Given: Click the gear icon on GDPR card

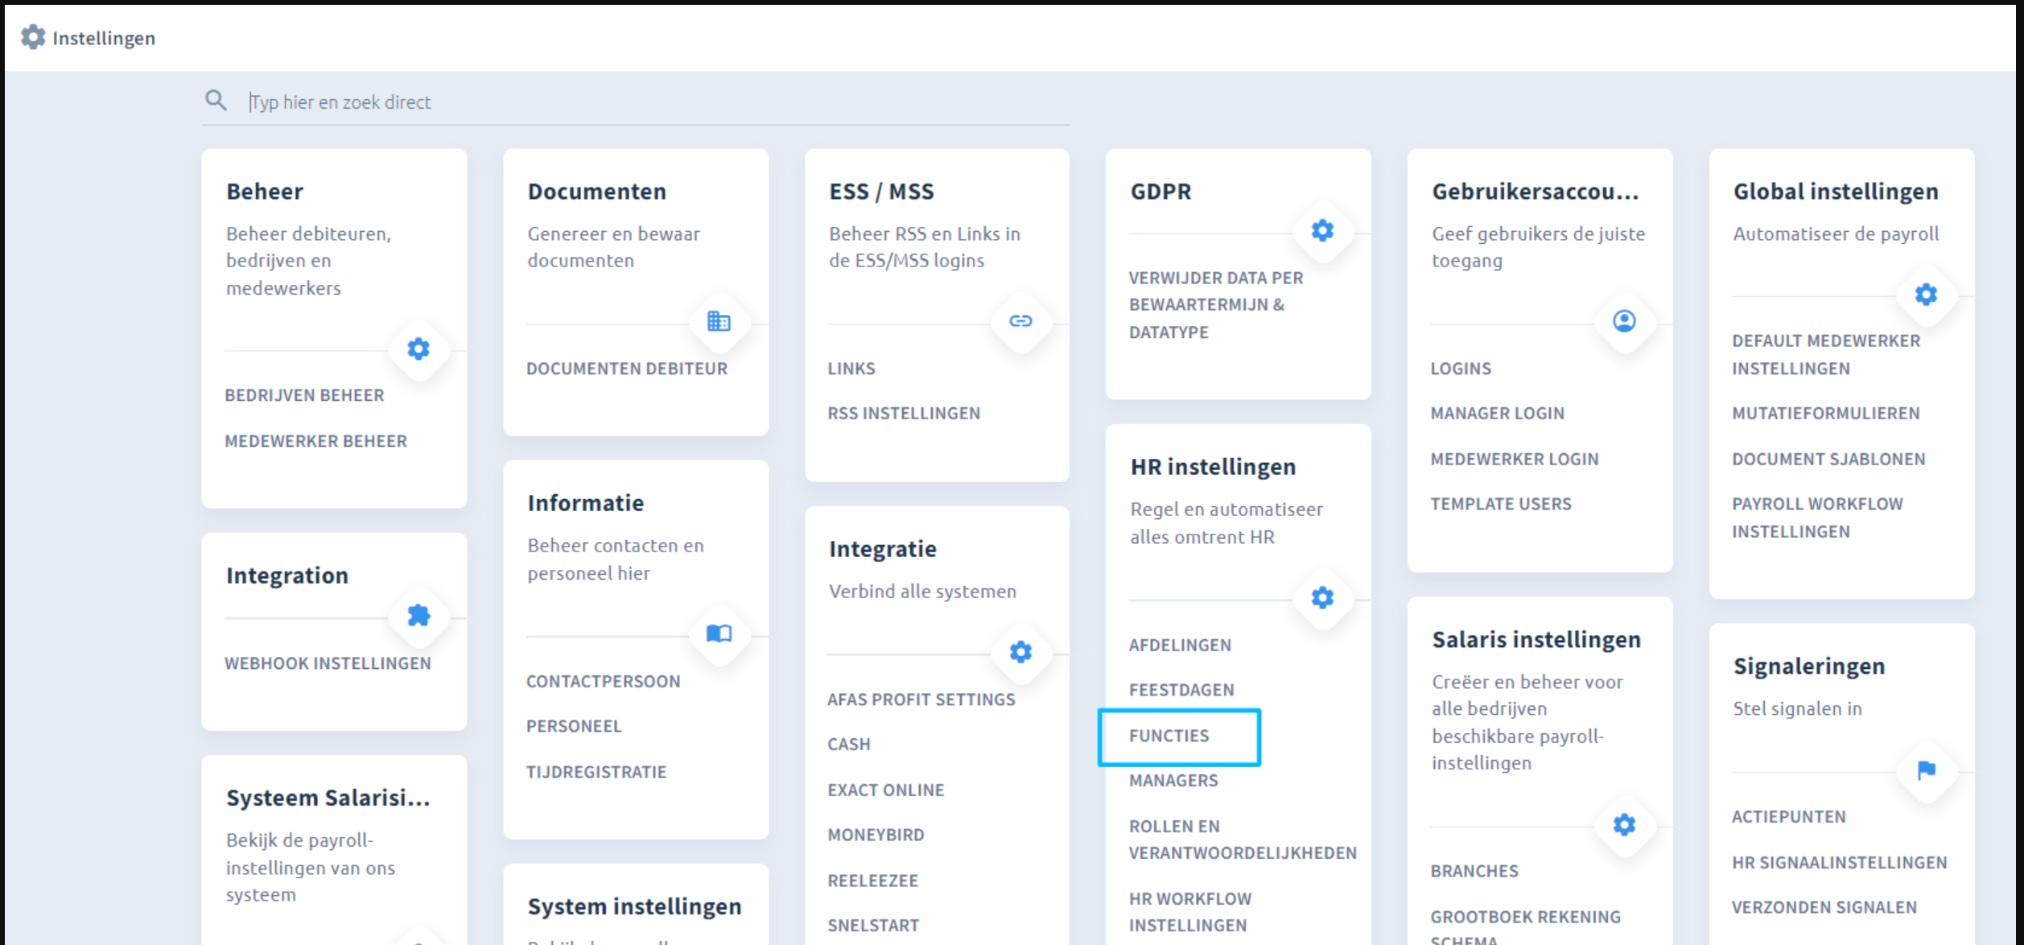Looking at the screenshot, I should (1322, 231).
